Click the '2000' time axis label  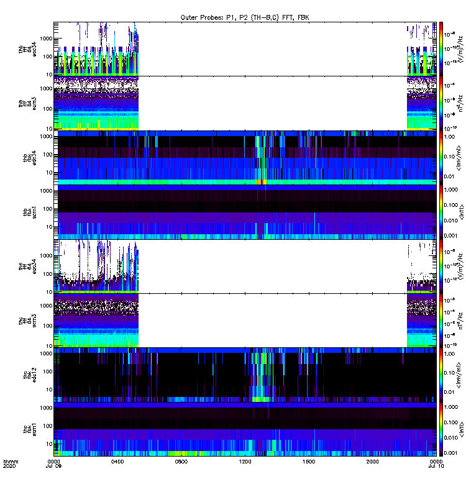tap(372, 462)
